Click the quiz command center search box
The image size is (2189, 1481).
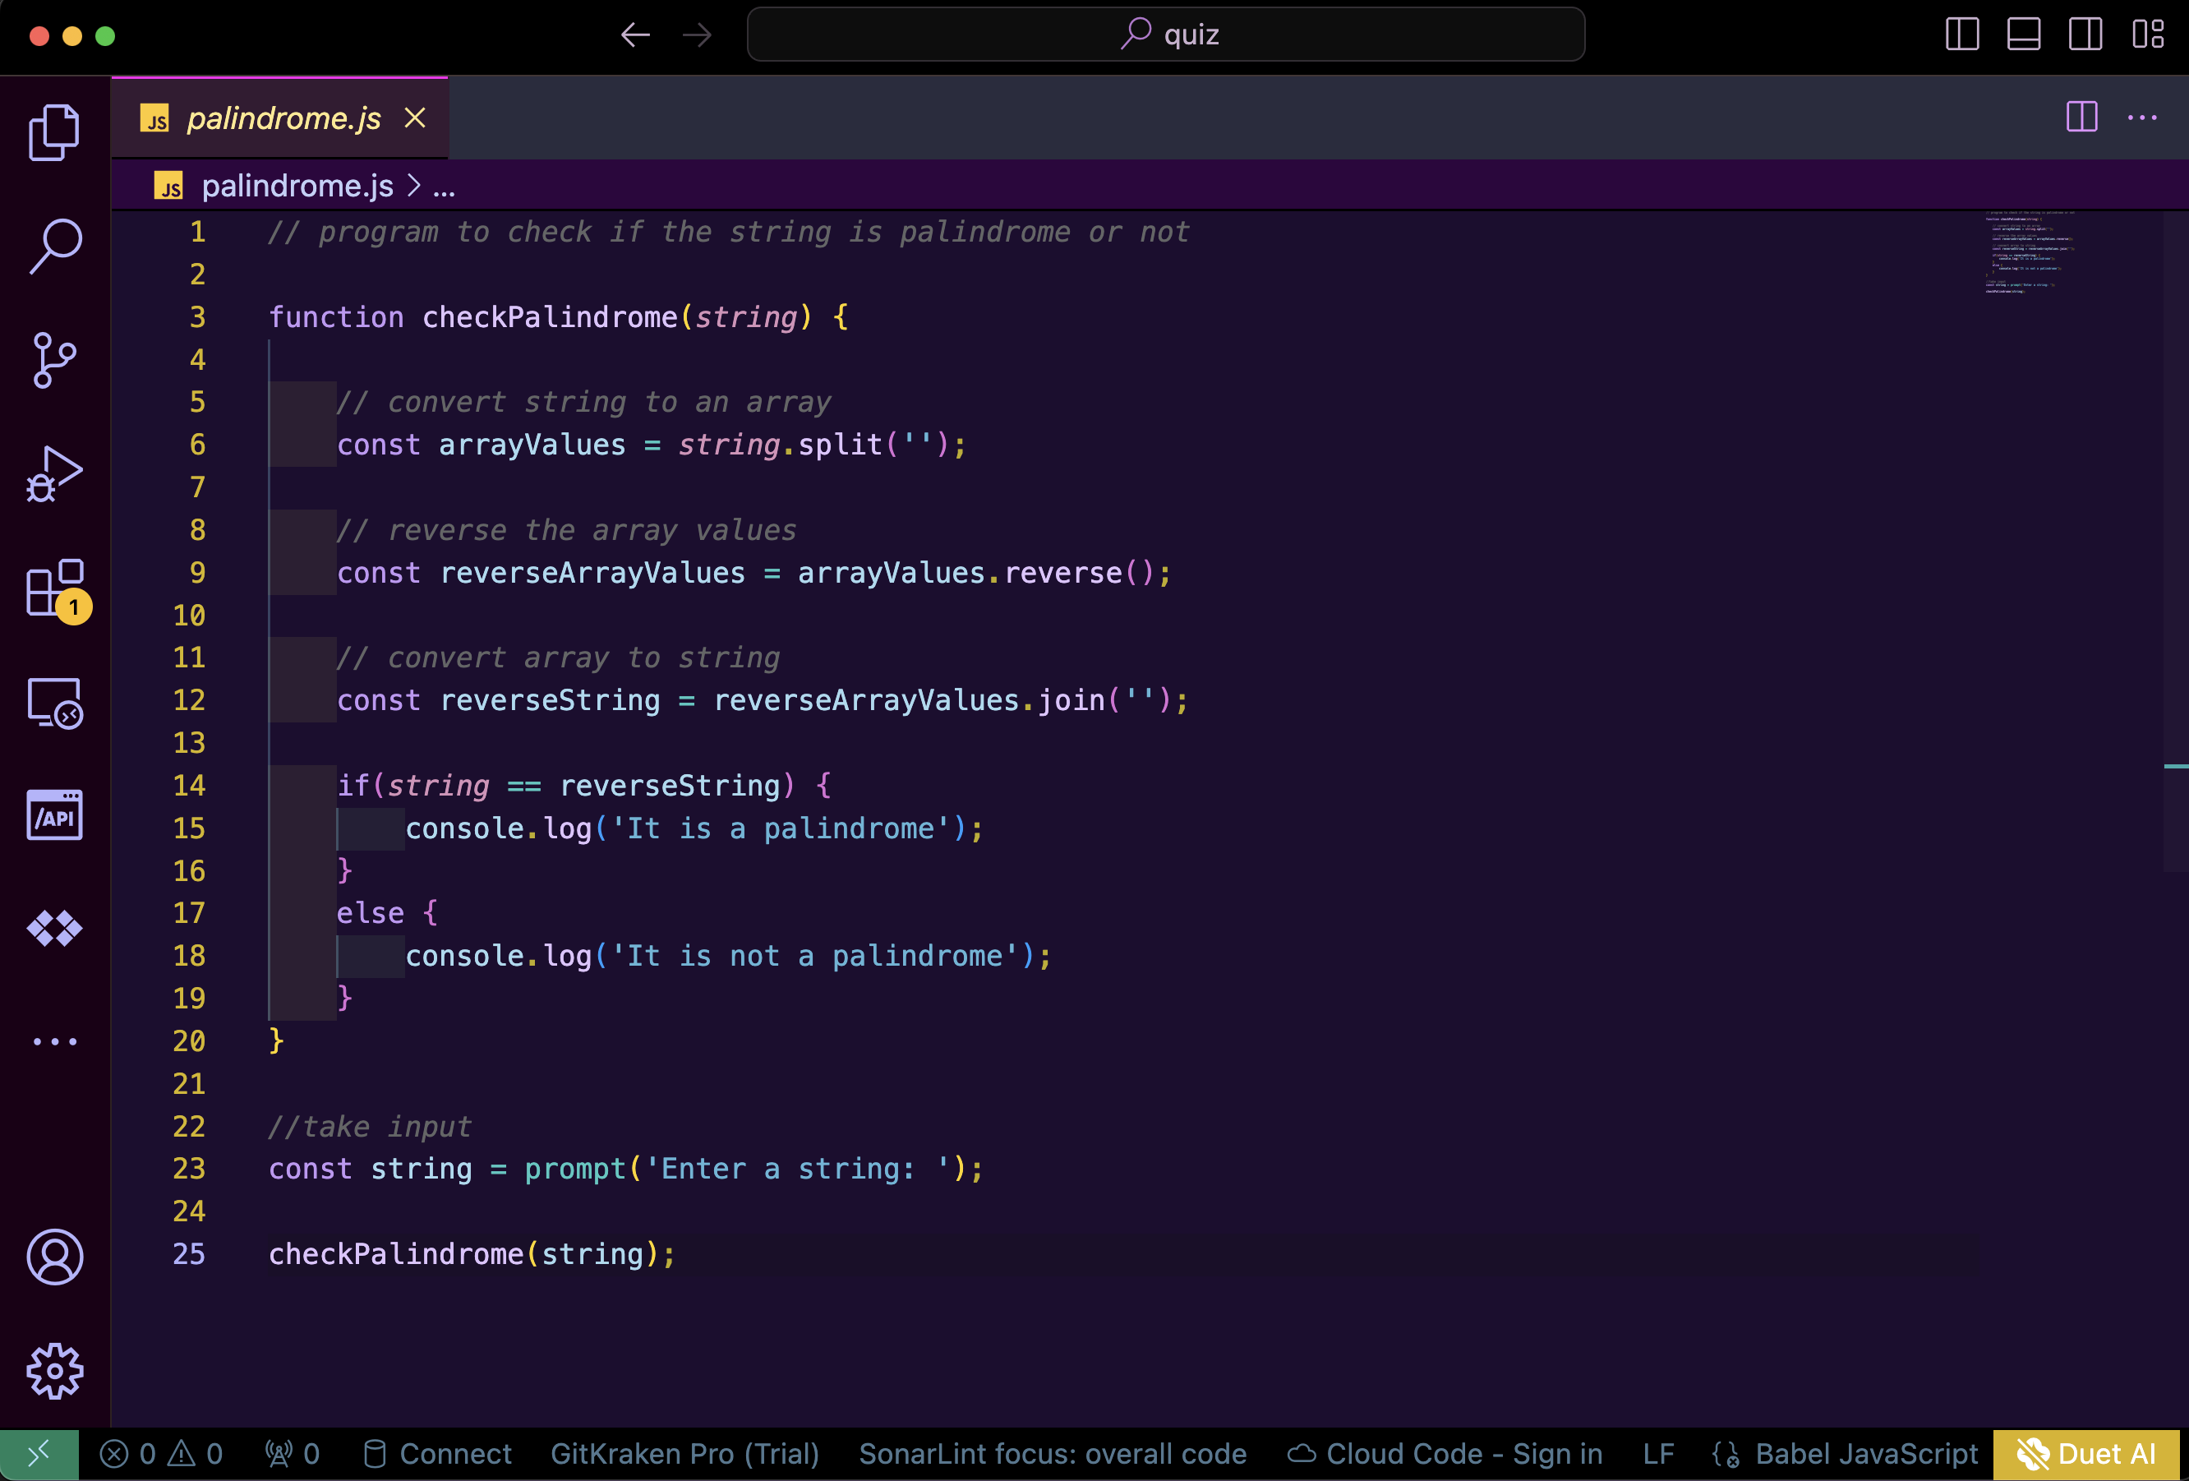click(x=1165, y=35)
